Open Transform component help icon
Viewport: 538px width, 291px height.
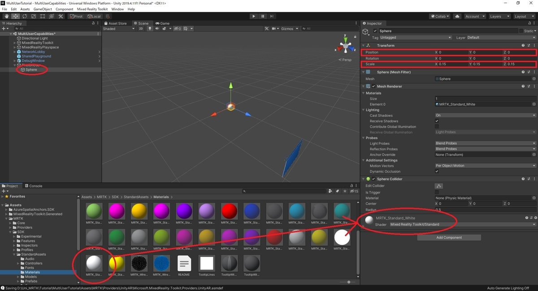click(523, 45)
